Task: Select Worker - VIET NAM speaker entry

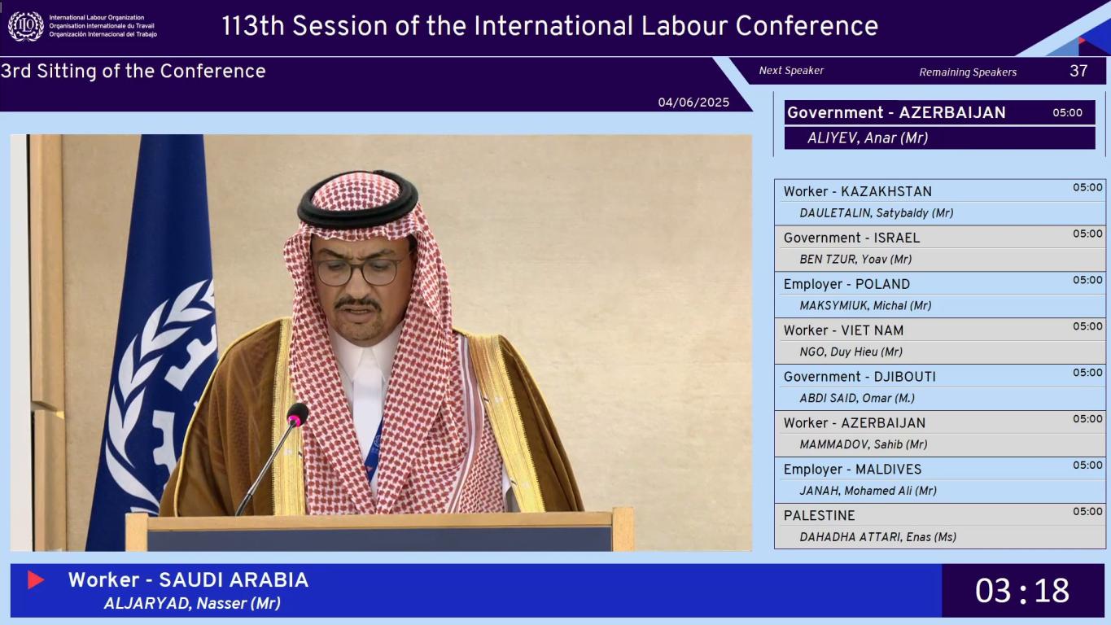Action: tap(940, 341)
